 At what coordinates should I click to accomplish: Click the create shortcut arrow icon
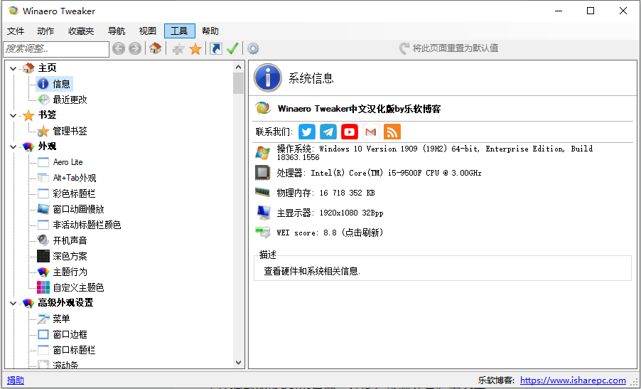coord(215,48)
